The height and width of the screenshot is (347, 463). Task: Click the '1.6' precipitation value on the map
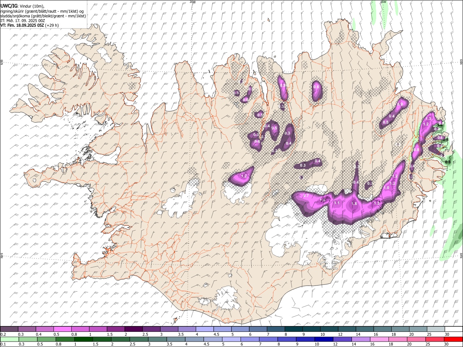pos(354,204)
